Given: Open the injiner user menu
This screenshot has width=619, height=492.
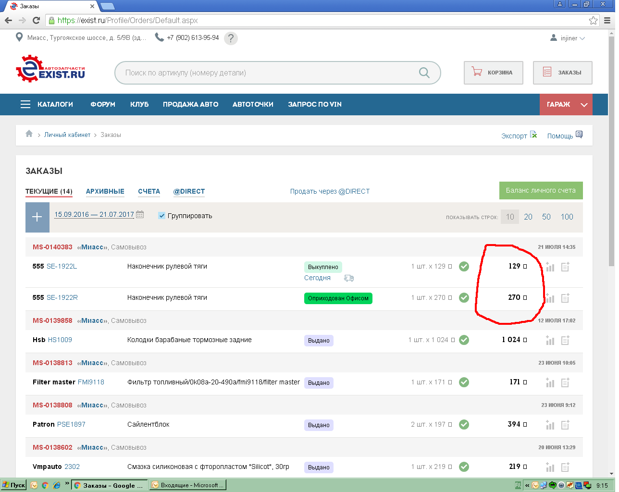Looking at the screenshot, I should 568,38.
